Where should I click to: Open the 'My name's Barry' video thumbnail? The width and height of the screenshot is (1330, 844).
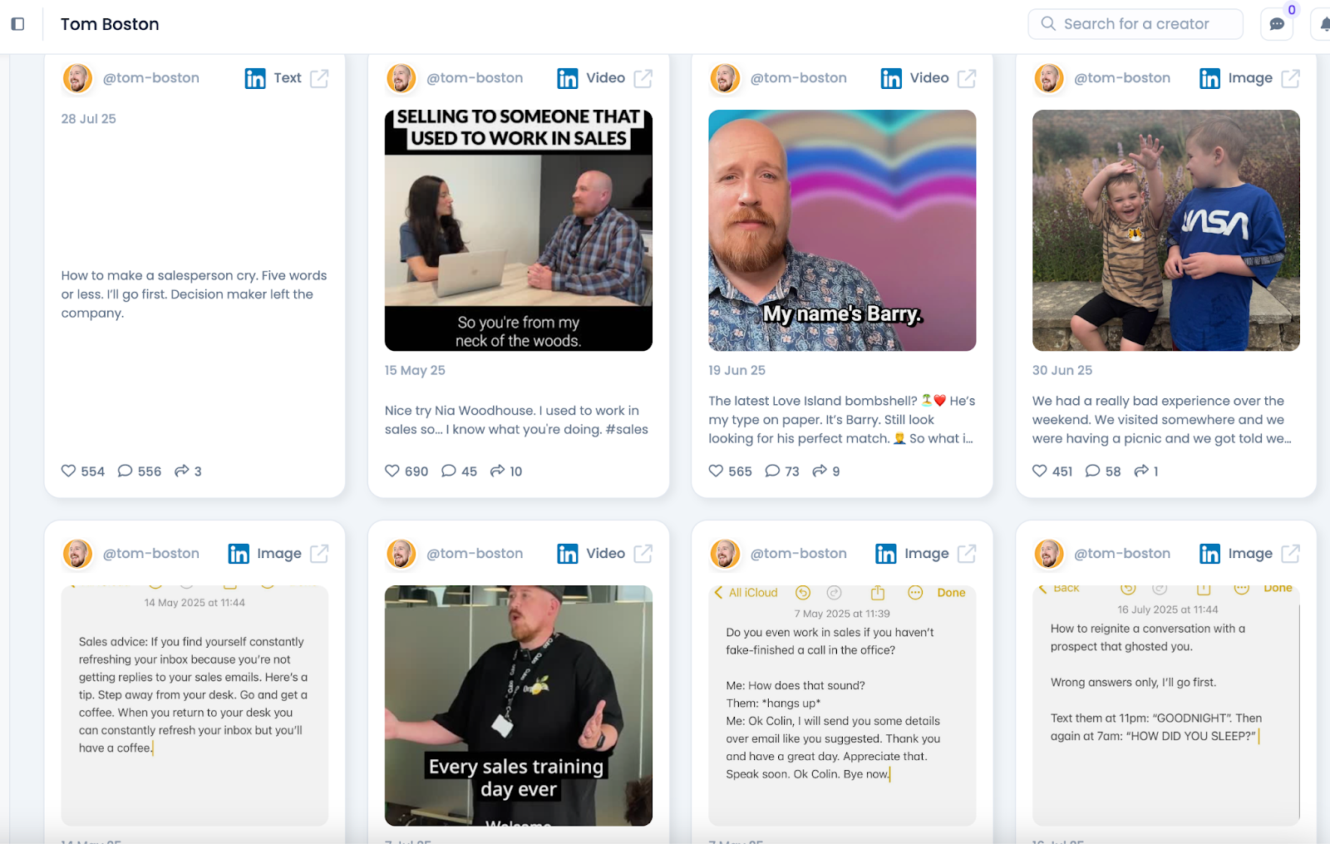842,230
